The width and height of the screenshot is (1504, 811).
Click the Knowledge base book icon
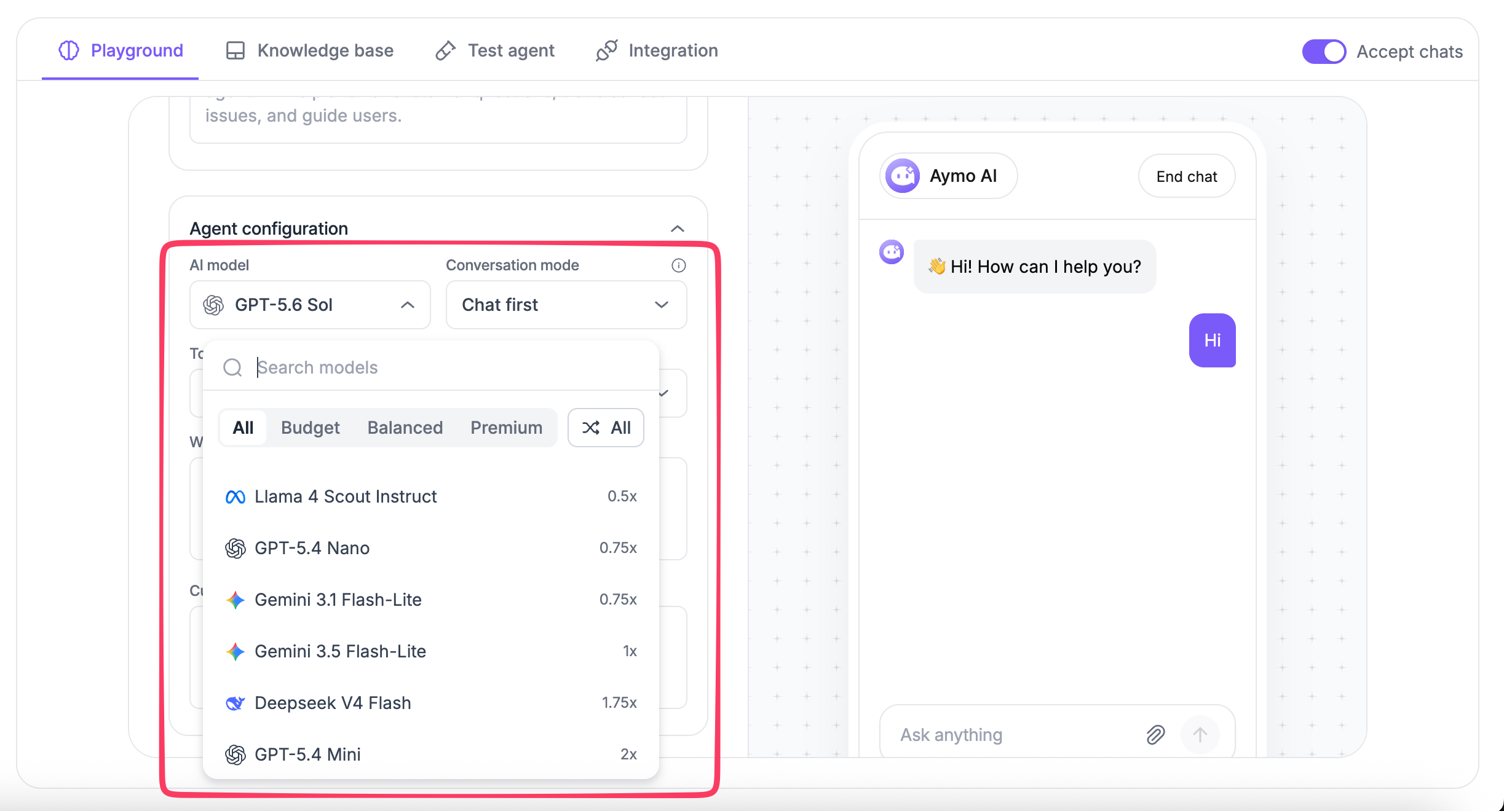pos(235,50)
